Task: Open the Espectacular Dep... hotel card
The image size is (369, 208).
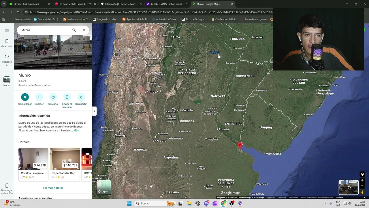Action: (x=65, y=164)
